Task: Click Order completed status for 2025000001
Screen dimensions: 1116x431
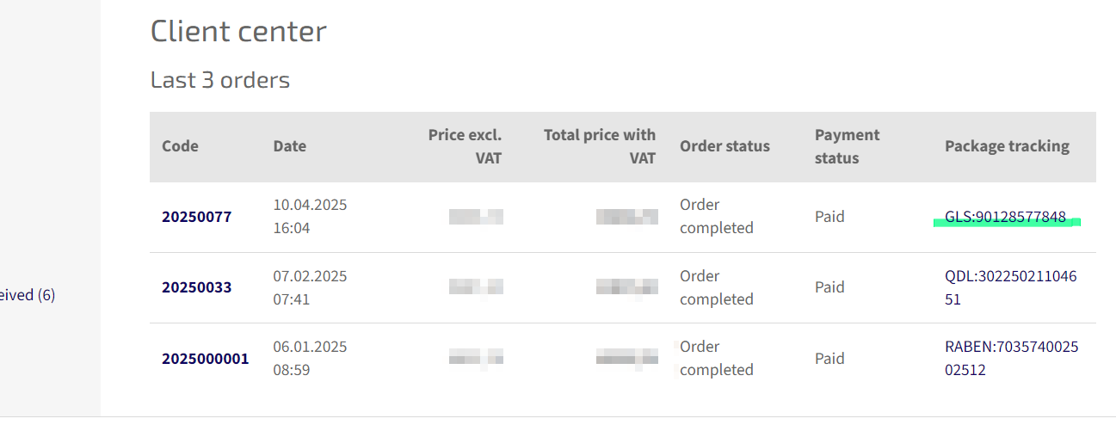Action: click(x=716, y=359)
